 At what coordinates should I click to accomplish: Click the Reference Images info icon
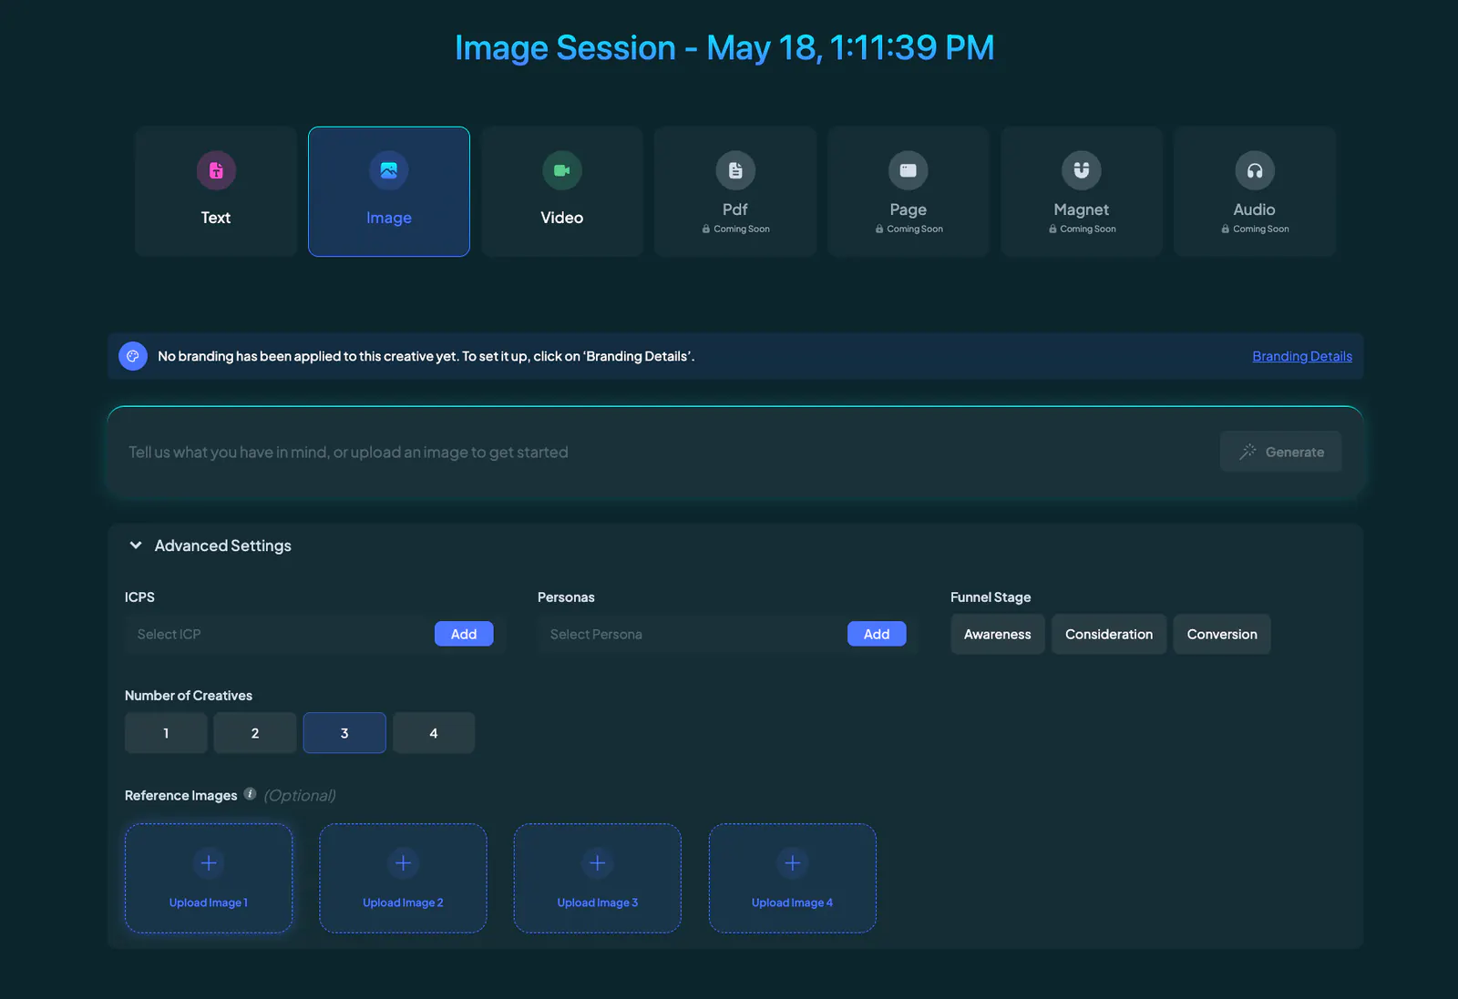[250, 794]
